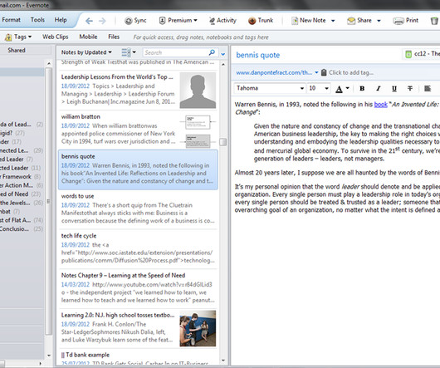Apply italic formatting
Viewport: 440px width, 368px height.
tap(379, 88)
